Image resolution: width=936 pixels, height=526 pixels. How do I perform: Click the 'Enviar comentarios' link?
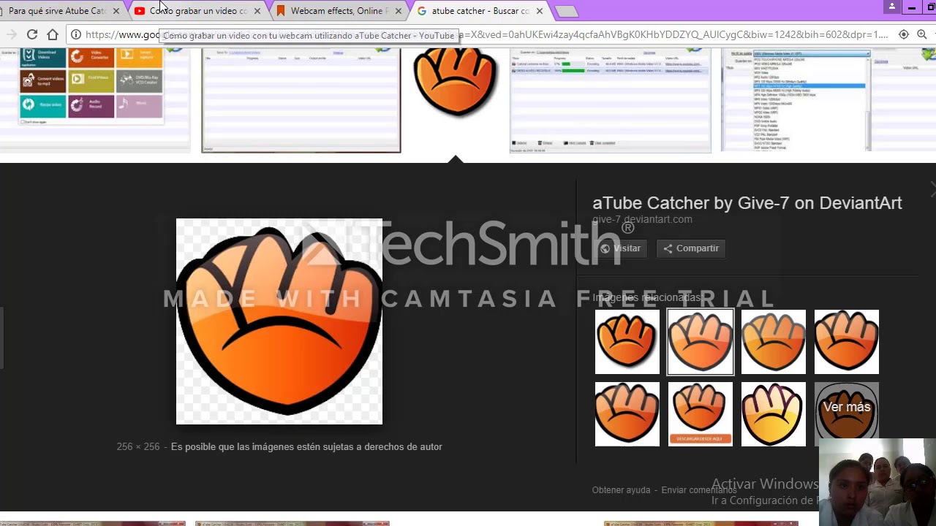pos(698,490)
